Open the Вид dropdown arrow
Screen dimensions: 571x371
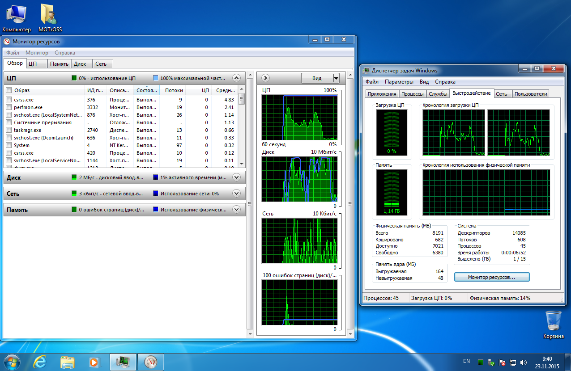click(336, 78)
